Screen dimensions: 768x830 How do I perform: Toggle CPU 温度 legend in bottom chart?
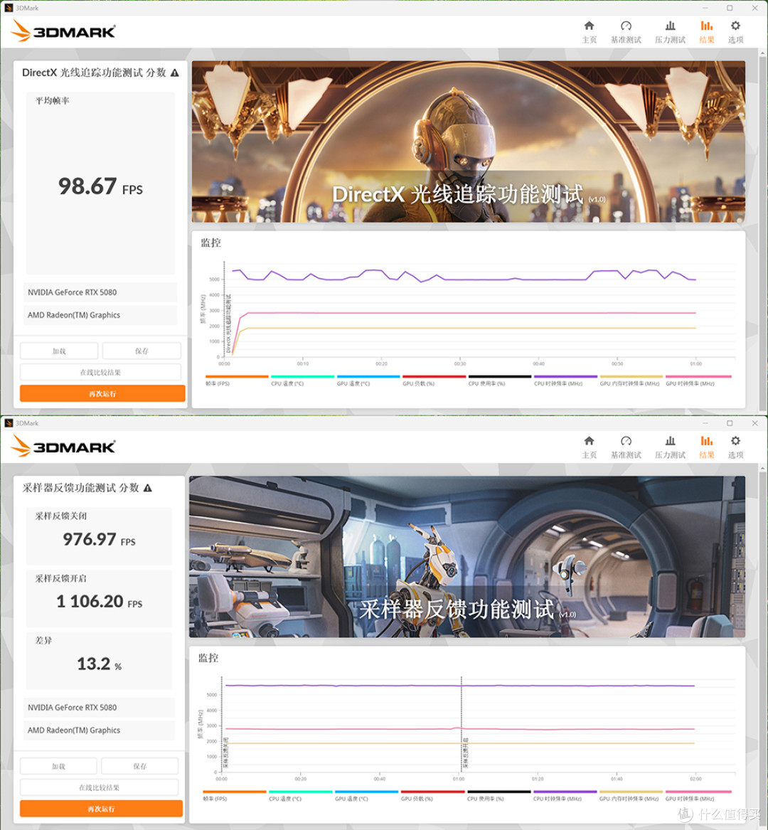(x=300, y=796)
